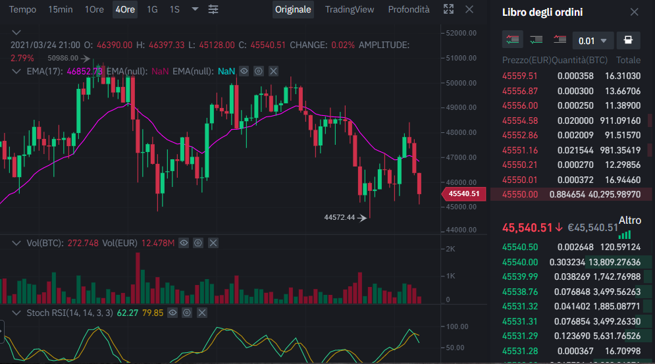Click the 44572.44 low price marker

[339, 217]
